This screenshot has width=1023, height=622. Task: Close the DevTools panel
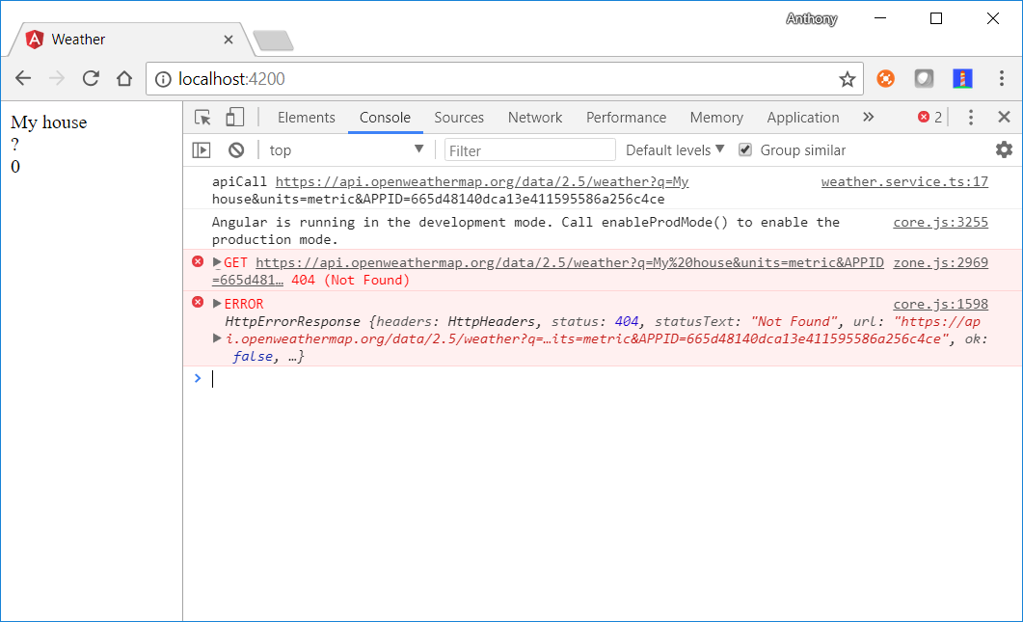(1004, 117)
